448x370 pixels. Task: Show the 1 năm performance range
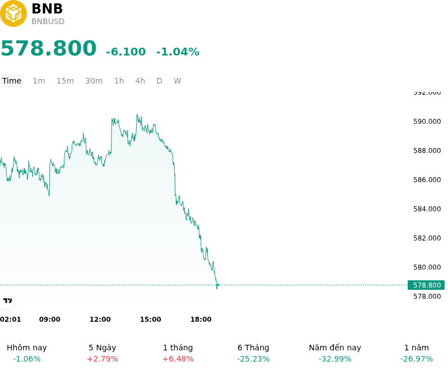coord(417,353)
